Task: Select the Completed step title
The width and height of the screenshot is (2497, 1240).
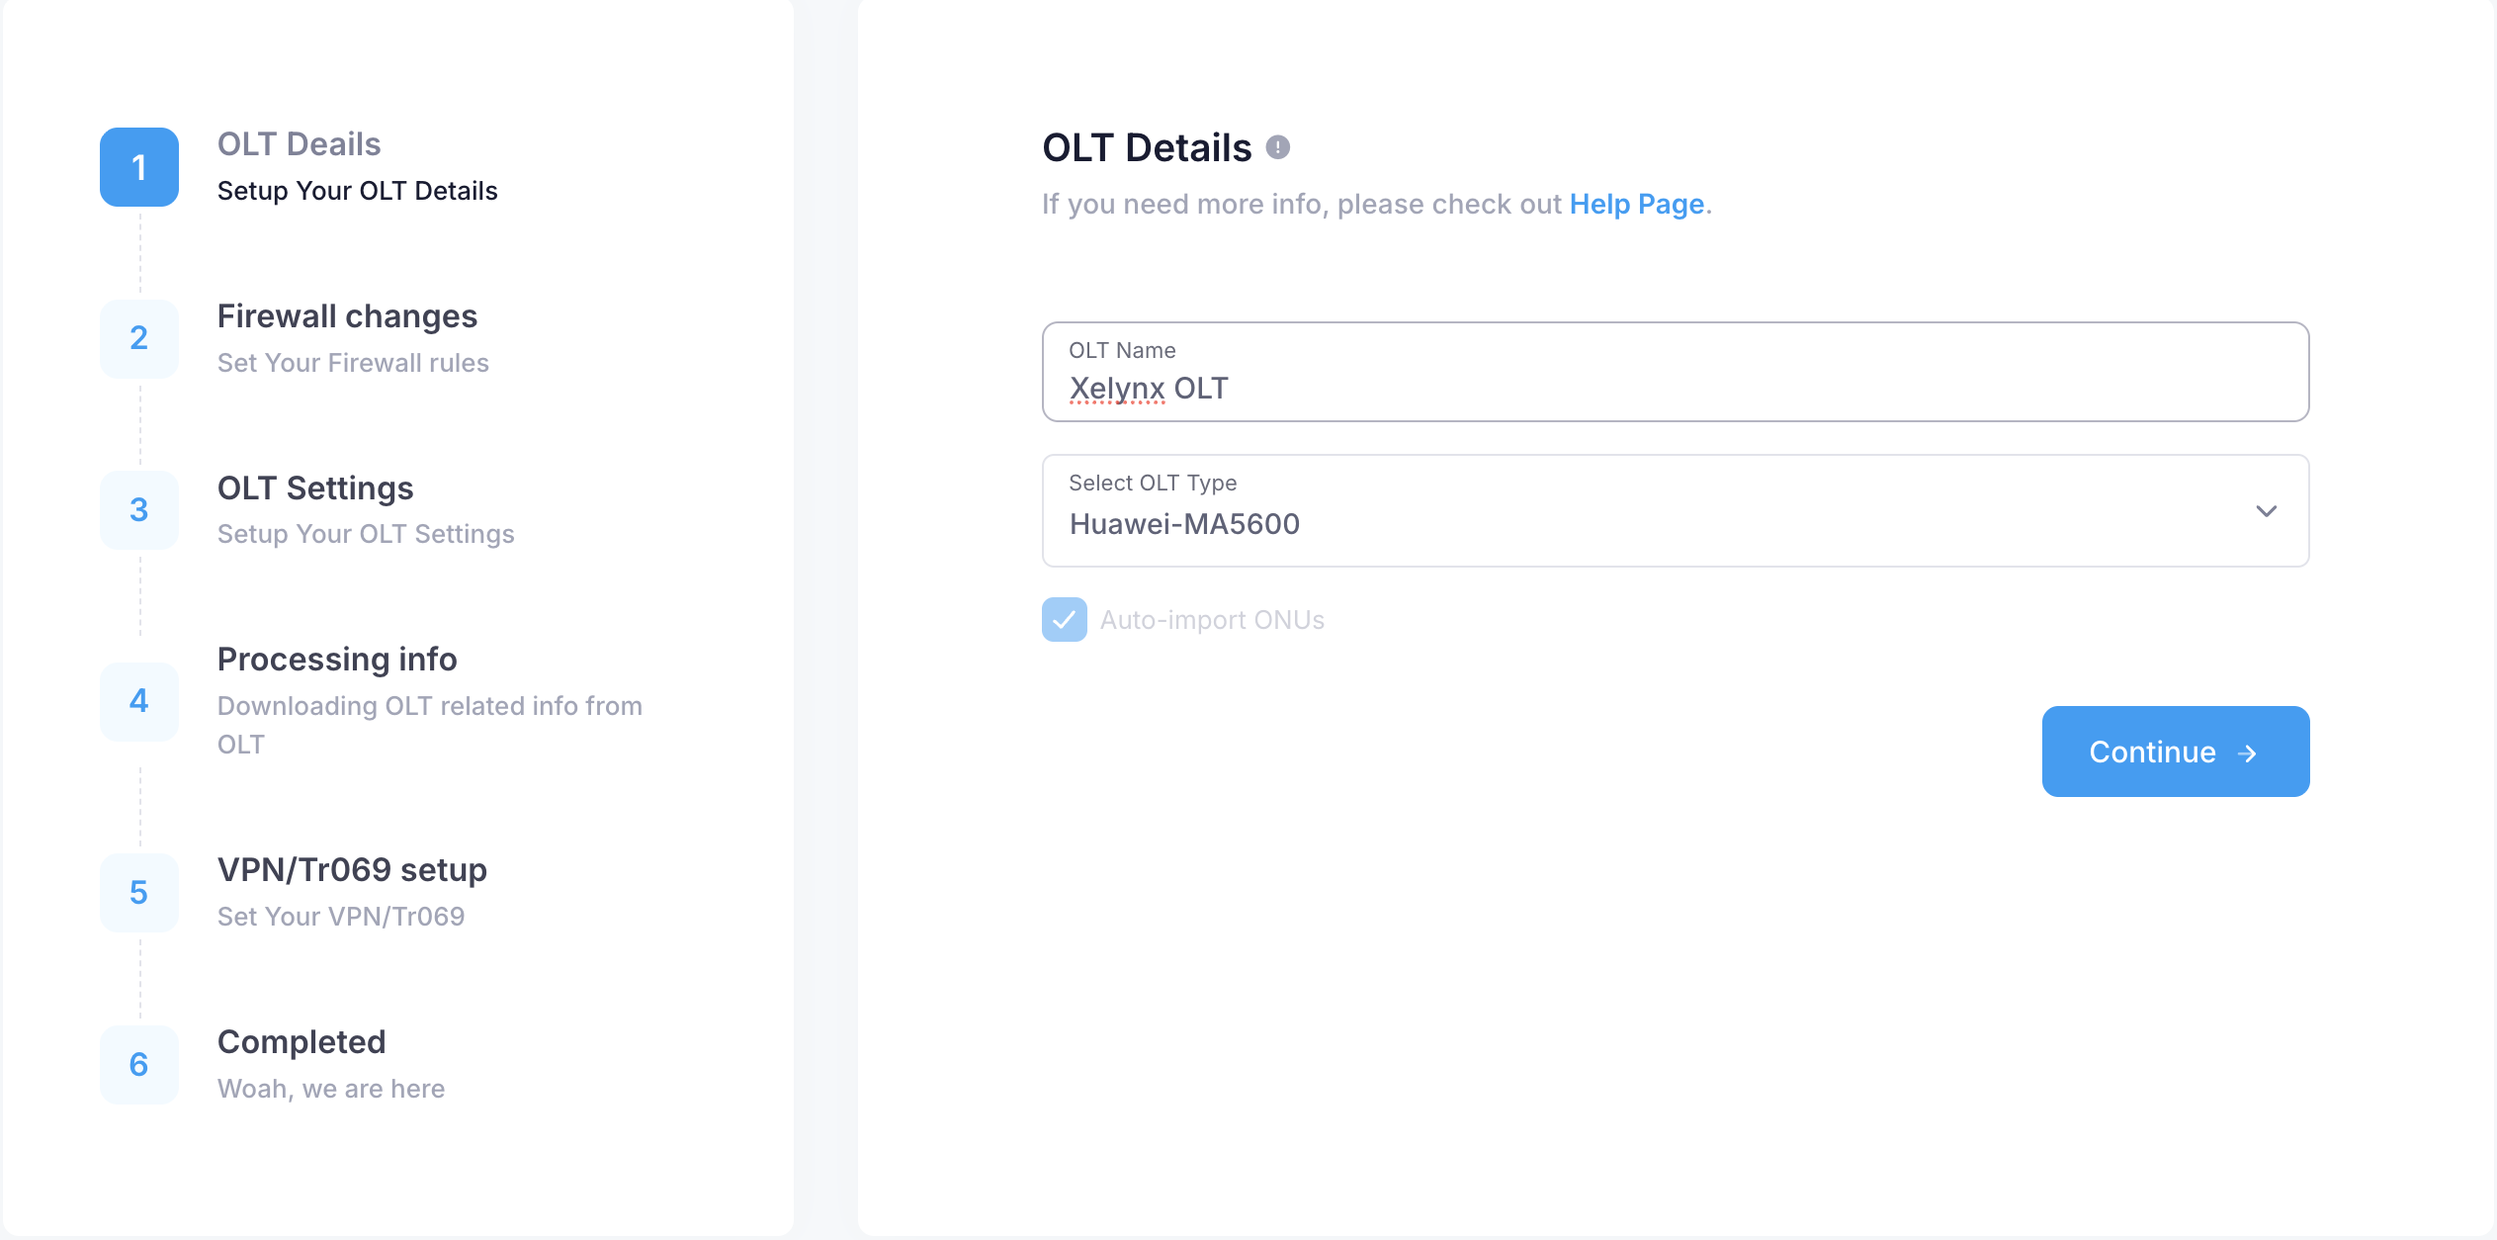Action: pos(301,1042)
